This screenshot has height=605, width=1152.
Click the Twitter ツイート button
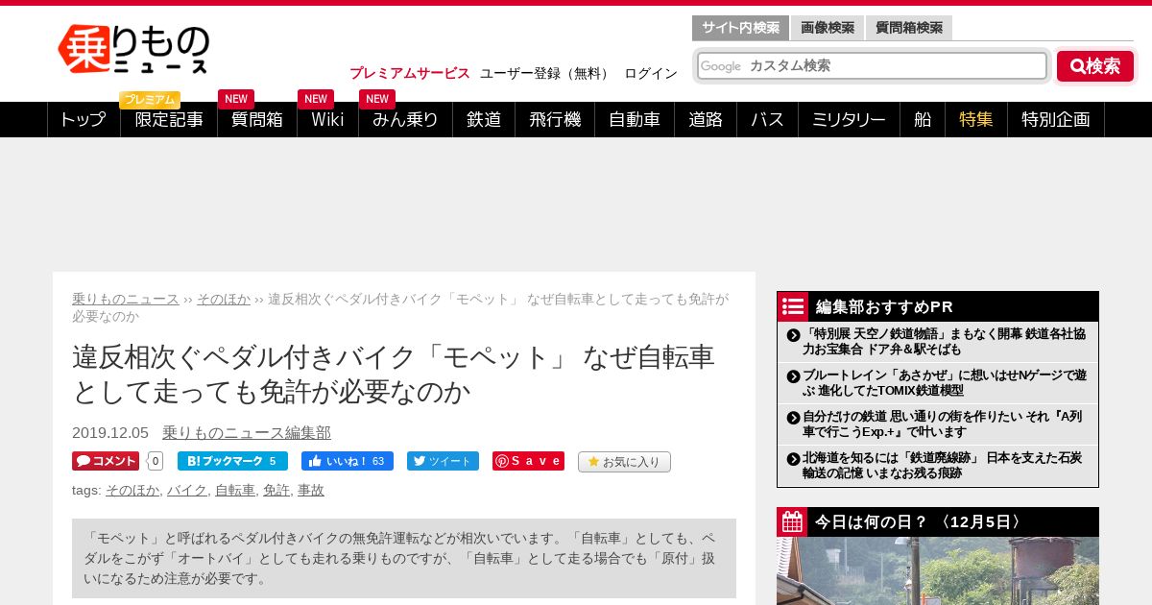point(443,461)
